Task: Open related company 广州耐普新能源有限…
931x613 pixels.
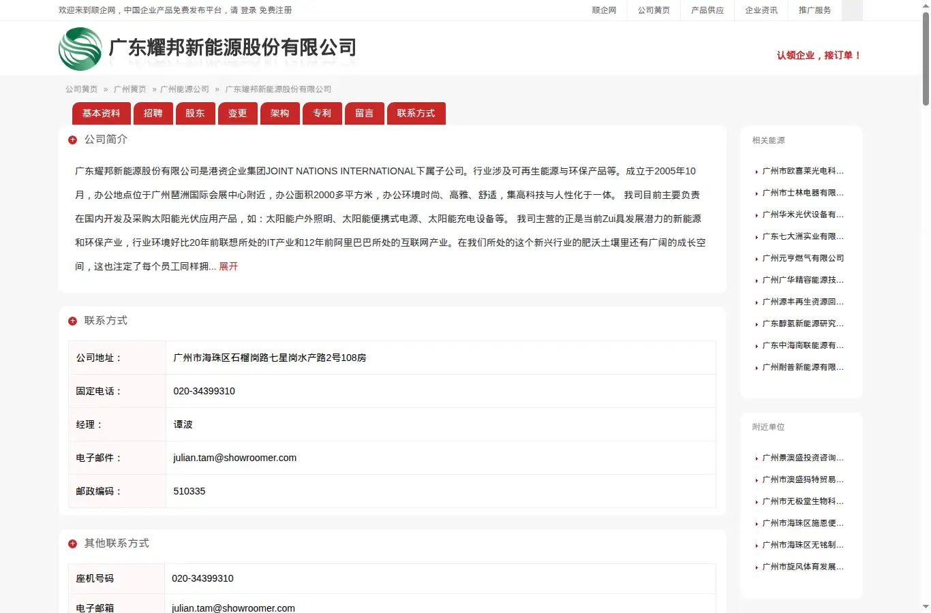Action: pos(803,367)
